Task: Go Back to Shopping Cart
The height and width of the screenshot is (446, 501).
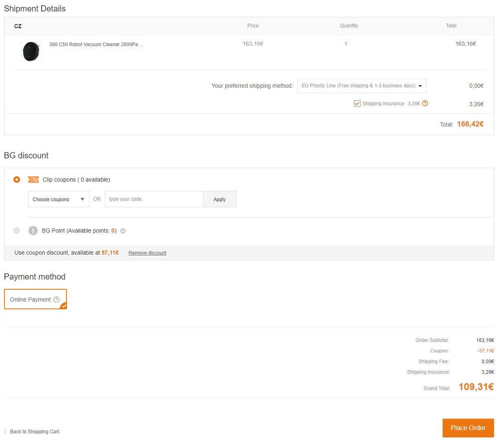Action: (35, 432)
